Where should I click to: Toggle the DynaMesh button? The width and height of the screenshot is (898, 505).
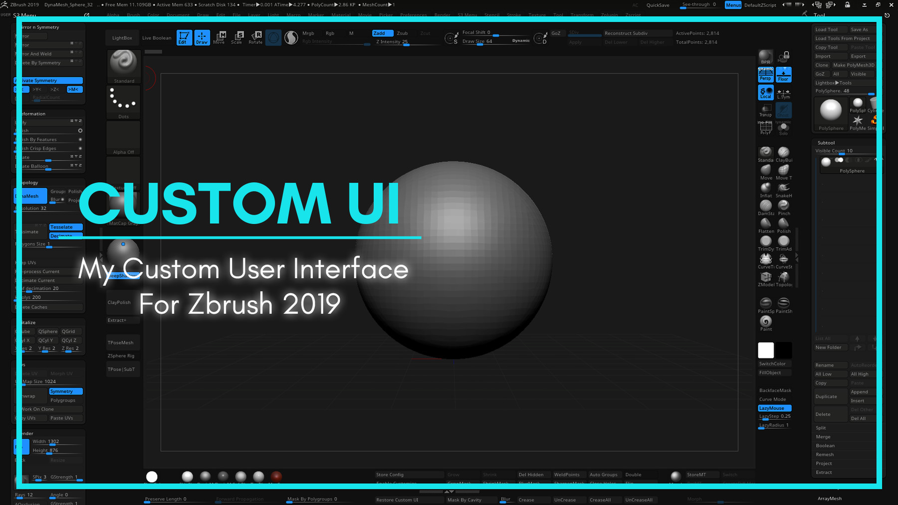tap(30, 196)
